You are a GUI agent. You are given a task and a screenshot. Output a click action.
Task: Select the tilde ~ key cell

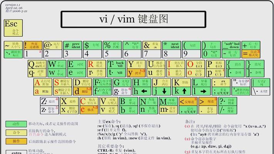pos(13,45)
